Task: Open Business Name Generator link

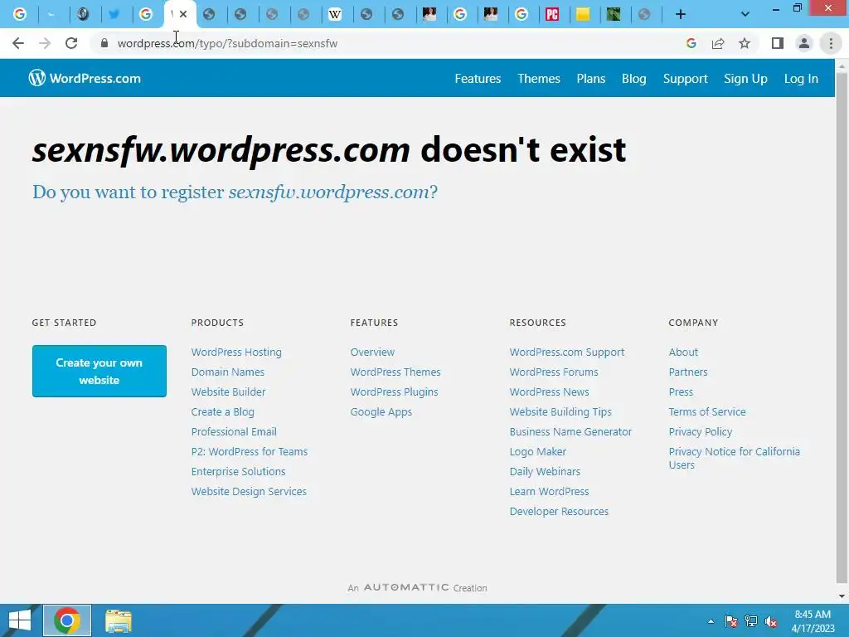Action: point(570,431)
